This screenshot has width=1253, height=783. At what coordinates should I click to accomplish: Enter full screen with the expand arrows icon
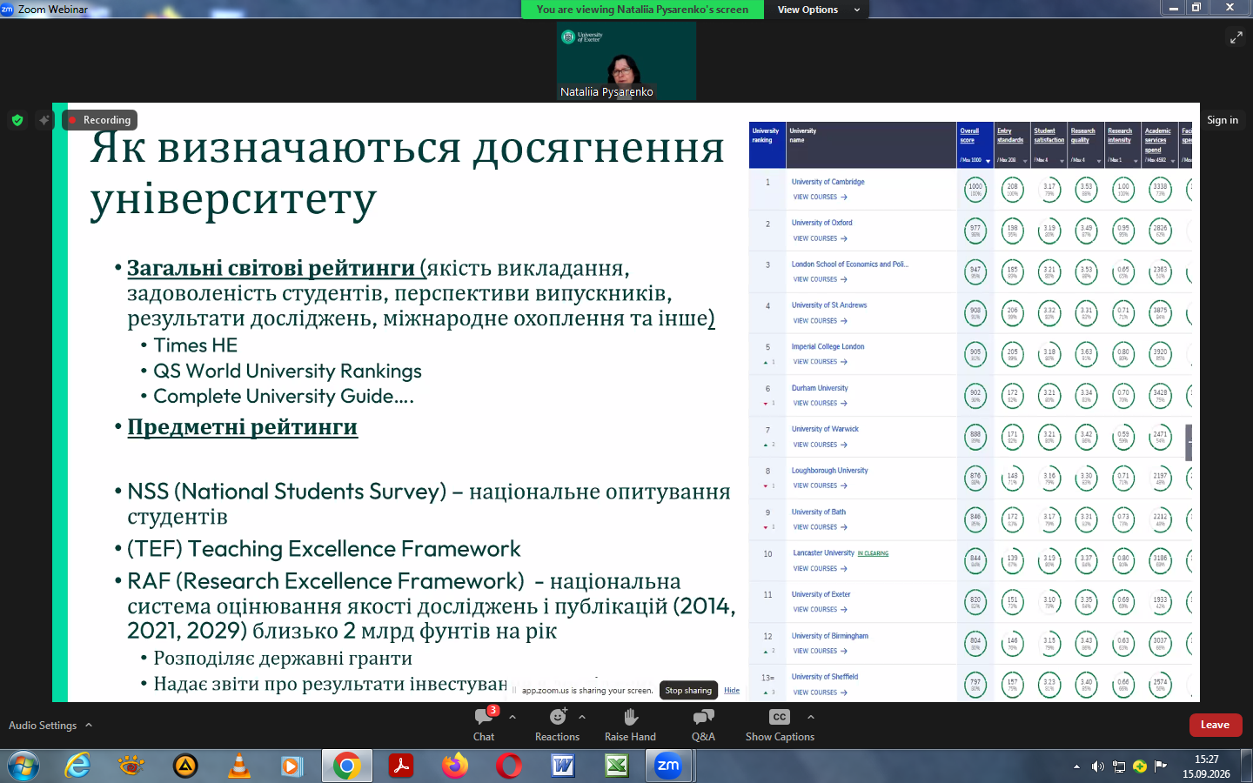(x=1236, y=37)
